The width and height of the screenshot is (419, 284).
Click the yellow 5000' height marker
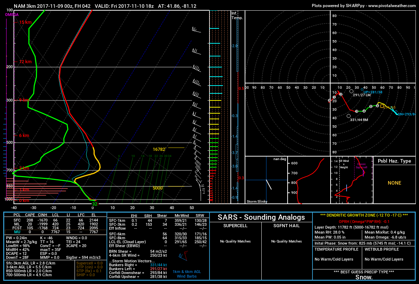(158, 188)
